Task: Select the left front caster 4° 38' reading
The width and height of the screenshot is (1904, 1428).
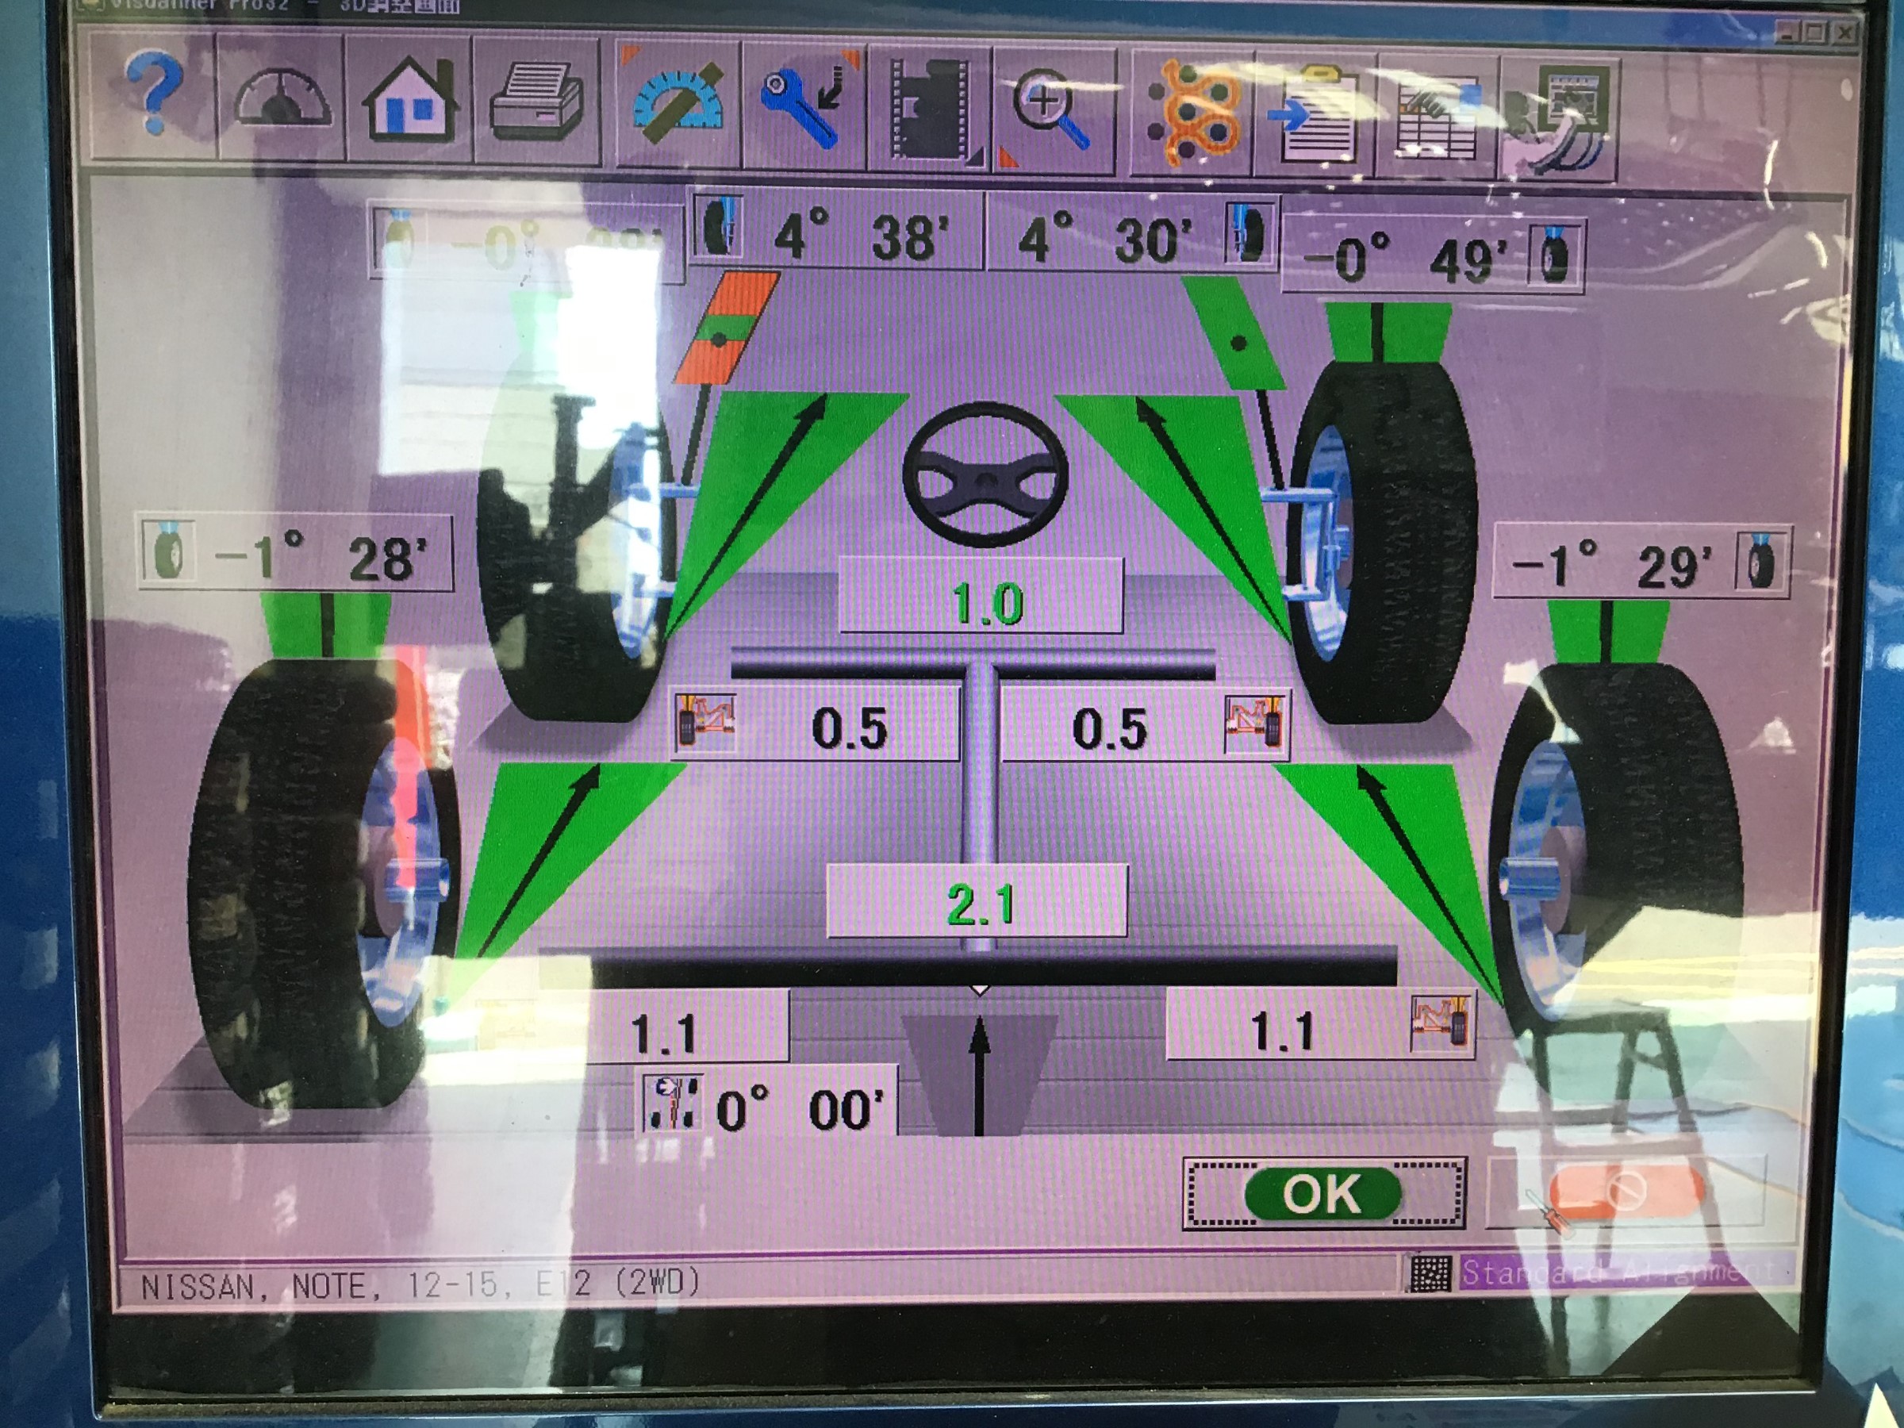Action: coord(836,232)
